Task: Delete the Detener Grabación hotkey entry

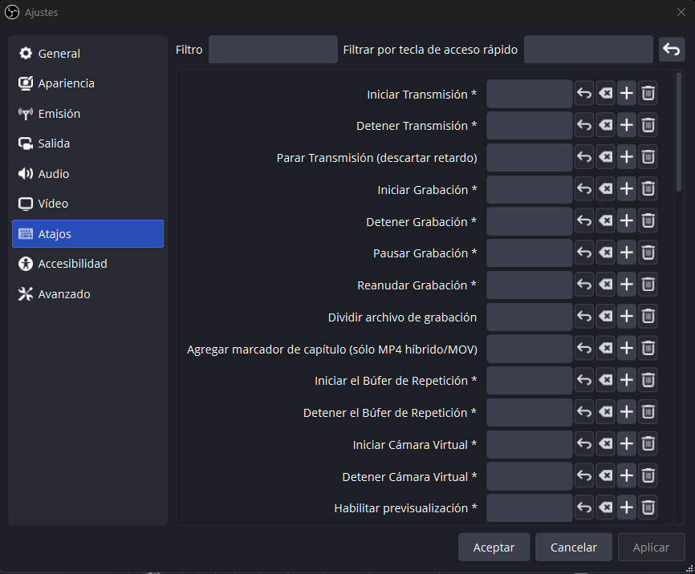Action: tap(648, 221)
